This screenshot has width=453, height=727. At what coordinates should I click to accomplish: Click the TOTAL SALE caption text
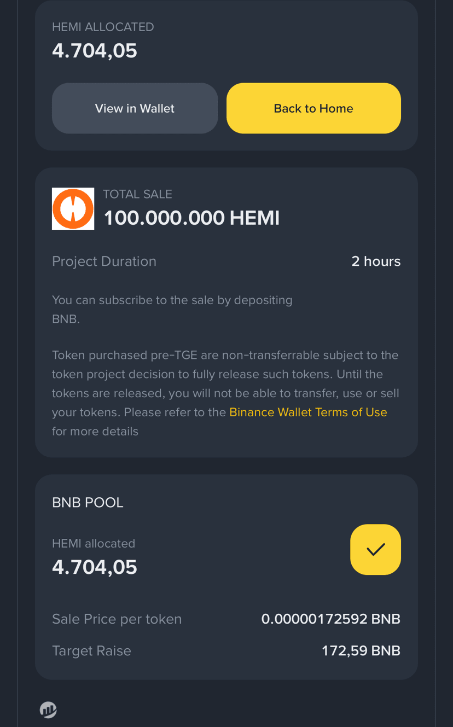(x=137, y=194)
